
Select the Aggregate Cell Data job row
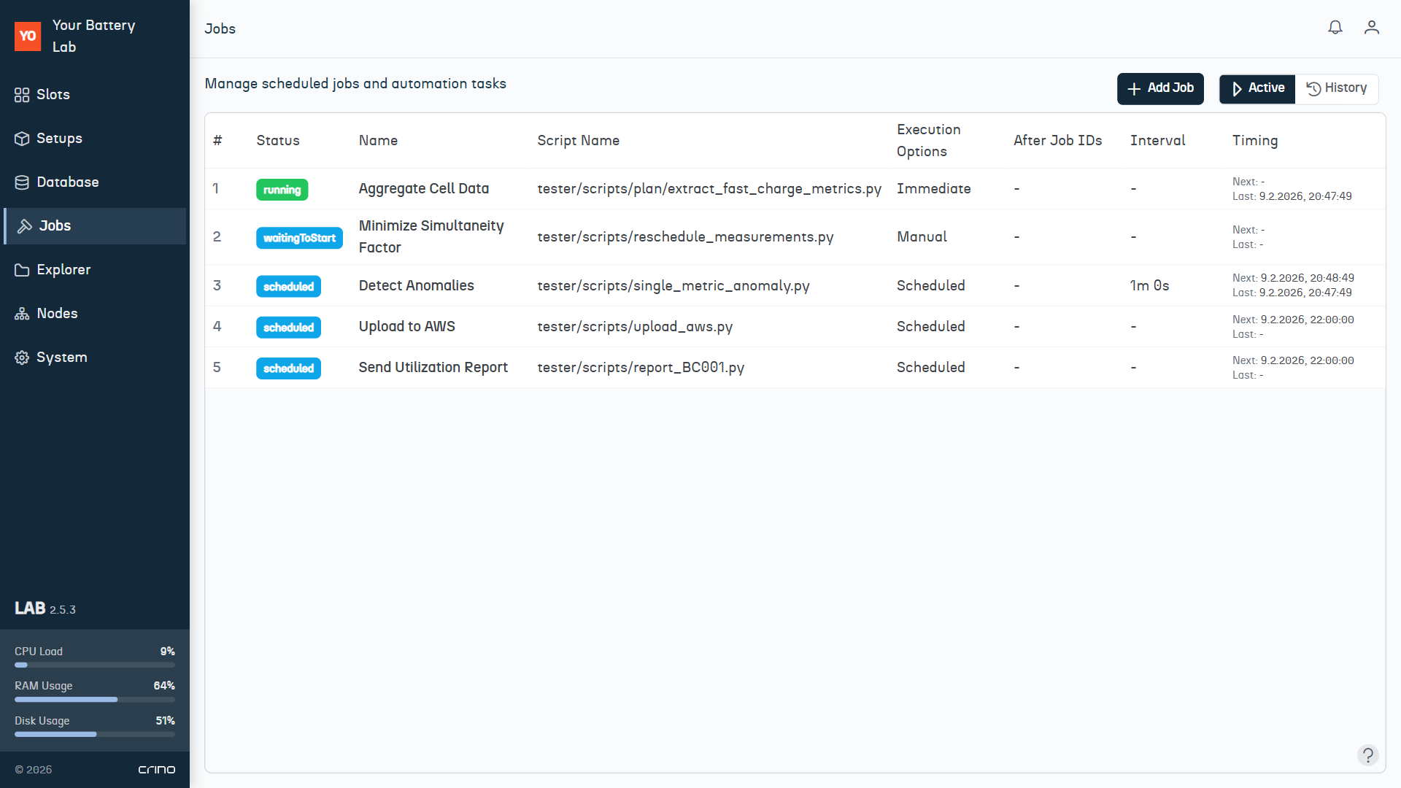tap(423, 189)
